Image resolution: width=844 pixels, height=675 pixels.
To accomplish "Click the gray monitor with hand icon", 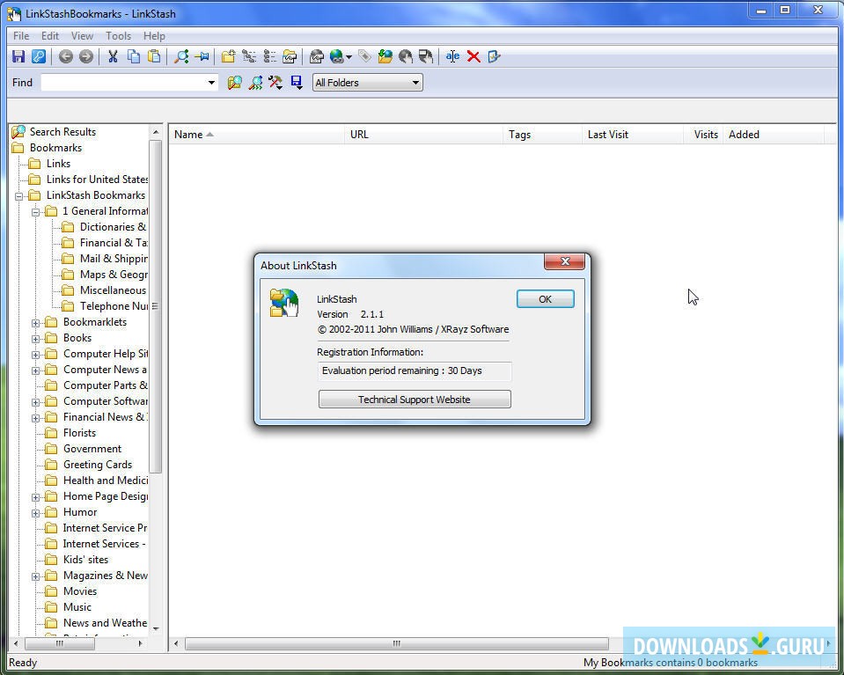I will tap(426, 56).
